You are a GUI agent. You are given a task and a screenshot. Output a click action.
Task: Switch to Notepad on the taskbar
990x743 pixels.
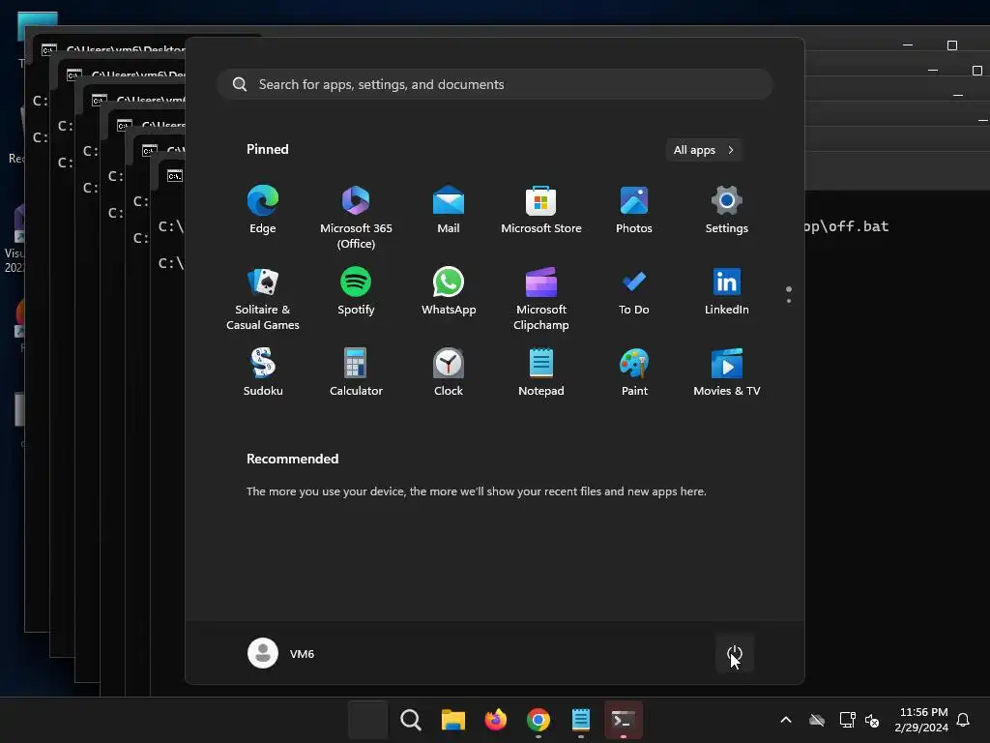pos(581,720)
